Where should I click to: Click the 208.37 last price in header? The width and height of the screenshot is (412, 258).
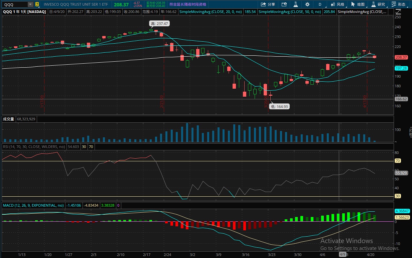click(x=121, y=4)
